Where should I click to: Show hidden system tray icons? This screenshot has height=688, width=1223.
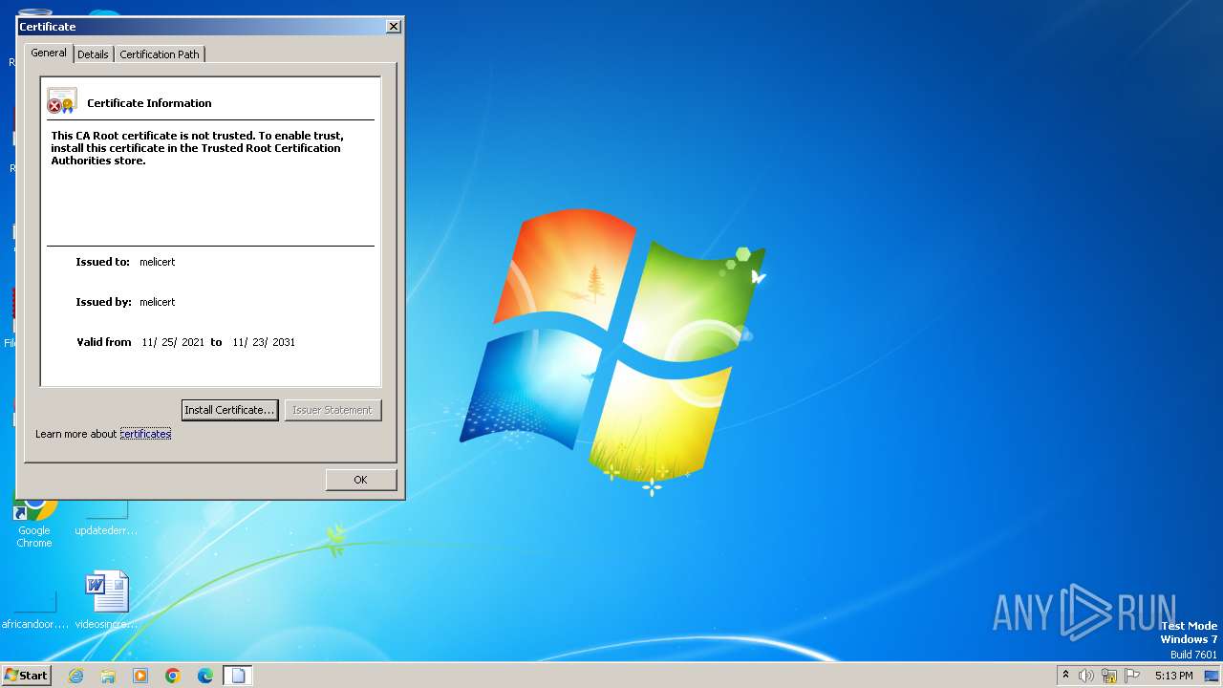click(1065, 676)
